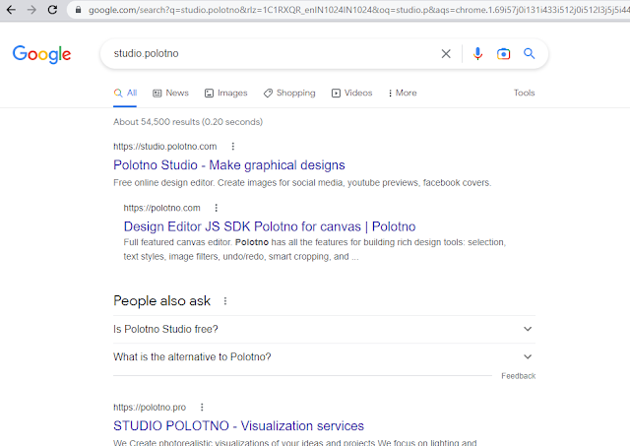
Task: Click the browser address bar URL
Action: coord(358,10)
